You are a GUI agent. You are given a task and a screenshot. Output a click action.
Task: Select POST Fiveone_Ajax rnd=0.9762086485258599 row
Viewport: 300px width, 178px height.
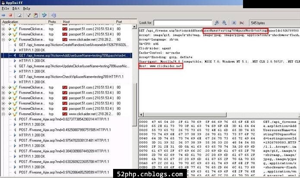[64, 172]
